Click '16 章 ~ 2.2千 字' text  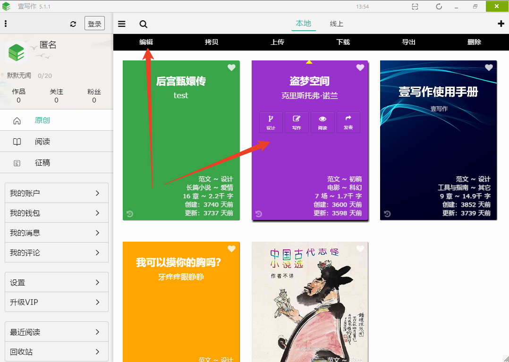[208, 196]
